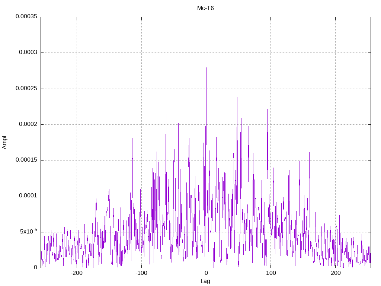381x286 pixels.
Task: Click the -200 x-axis tick label
Action: pos(77,273)
